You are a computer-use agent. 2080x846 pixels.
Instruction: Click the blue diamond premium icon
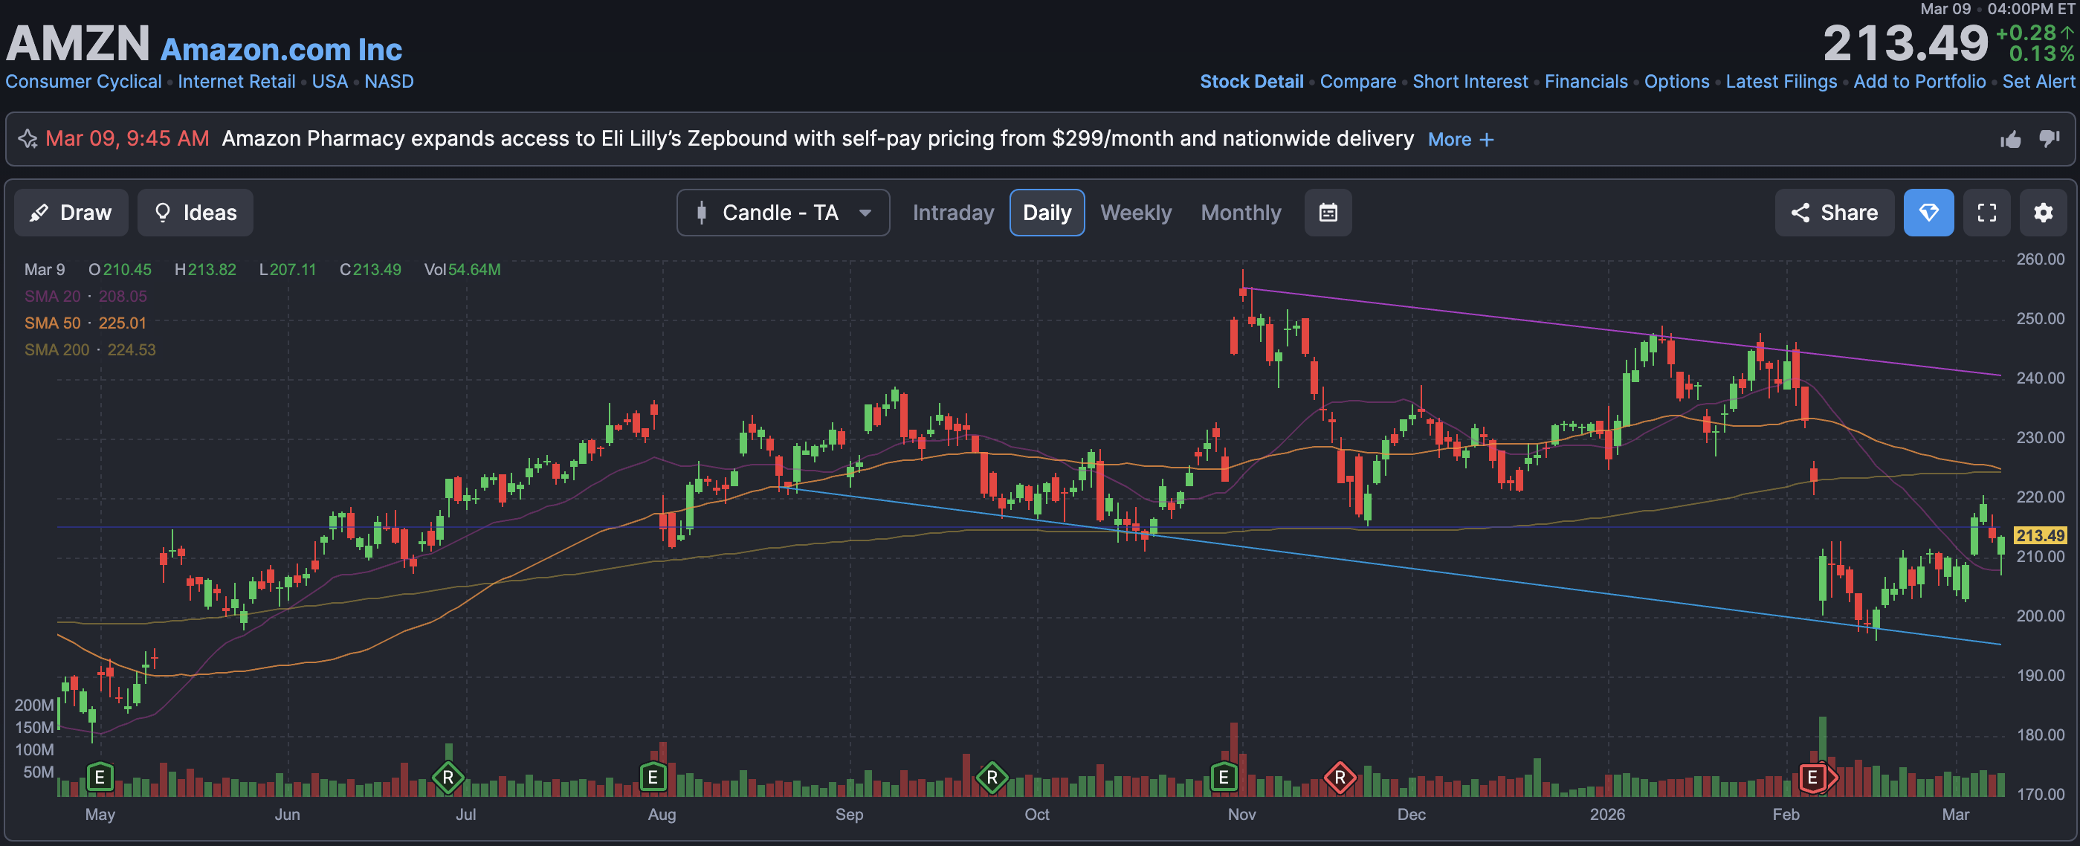tap(1928, 213)
